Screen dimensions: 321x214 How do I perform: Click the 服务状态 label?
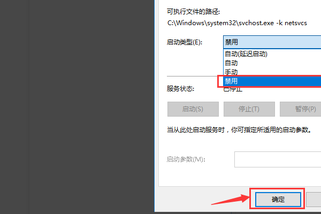click(x=180, y=89)
